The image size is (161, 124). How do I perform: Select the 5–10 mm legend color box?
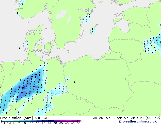pos(28,121)
